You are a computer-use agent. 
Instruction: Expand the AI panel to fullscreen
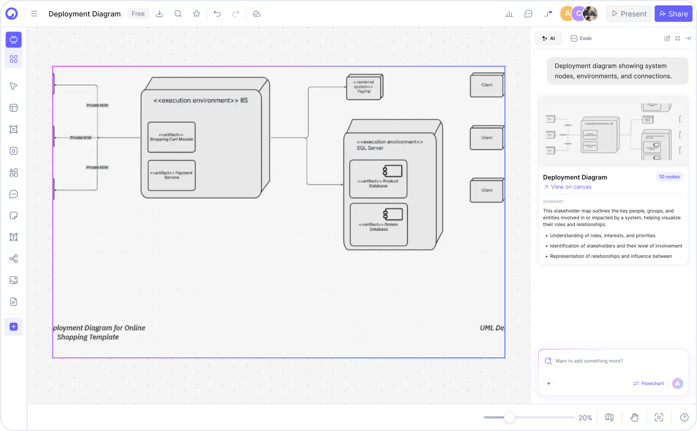point(678,38)
